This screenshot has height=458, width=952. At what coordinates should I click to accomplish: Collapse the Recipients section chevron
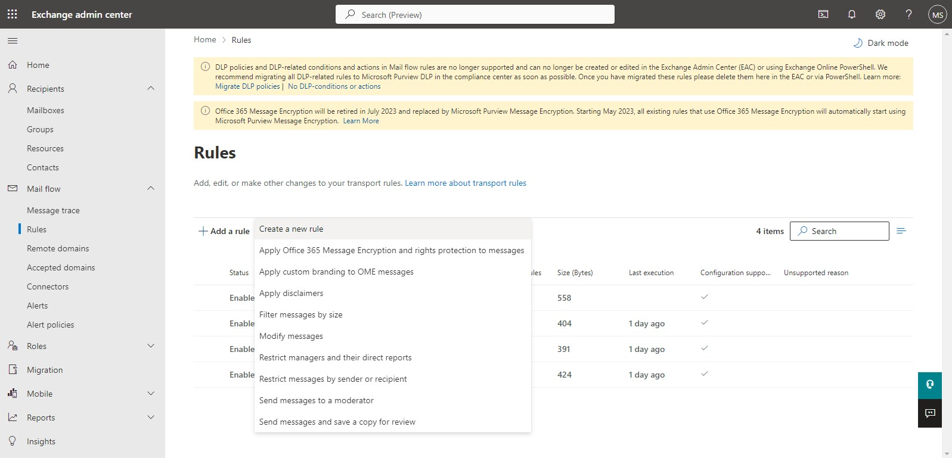point(151,88)
